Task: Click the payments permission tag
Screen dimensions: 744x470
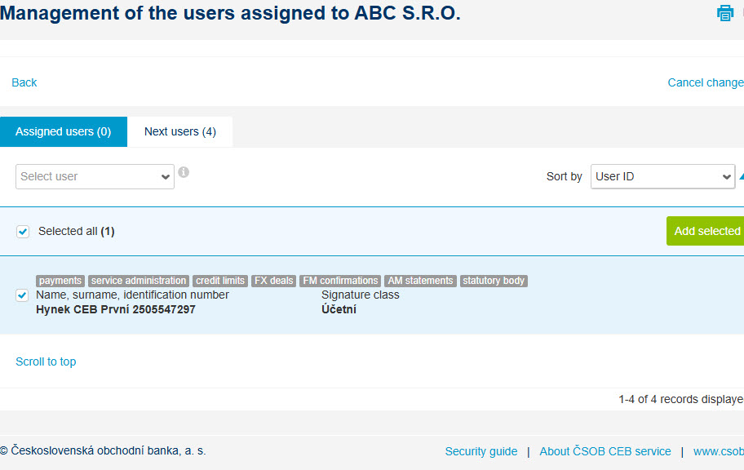Action: (60, 281)
